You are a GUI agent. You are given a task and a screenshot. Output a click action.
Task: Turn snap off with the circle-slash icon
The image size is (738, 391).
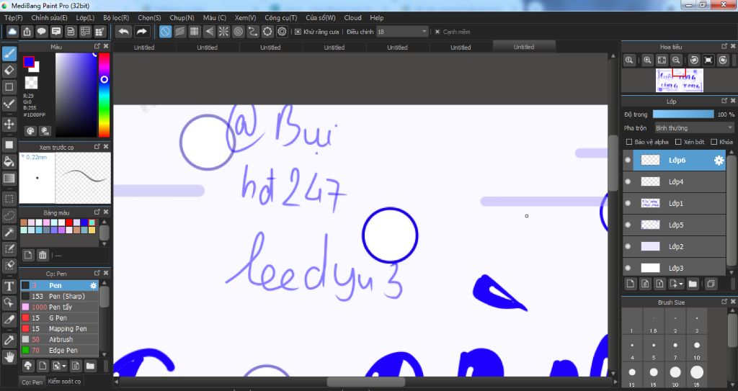[x=165, y=32]
